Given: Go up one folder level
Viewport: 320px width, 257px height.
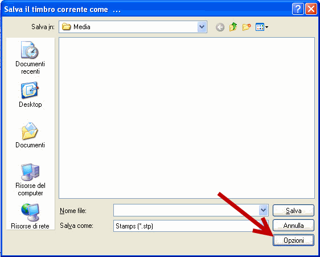Looking at the screenshot, I should pyautogui.click(x=233, y=27).
